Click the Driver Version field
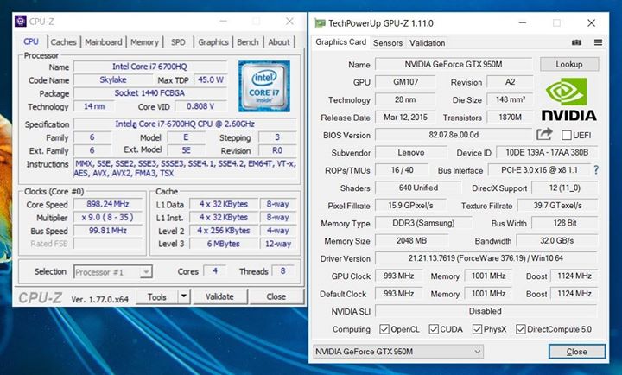Viewport: 622px width, 375px height. [x=486, y=258]
